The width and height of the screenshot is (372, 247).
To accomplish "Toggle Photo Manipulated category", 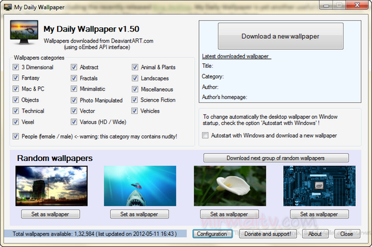I will [74, 100].
